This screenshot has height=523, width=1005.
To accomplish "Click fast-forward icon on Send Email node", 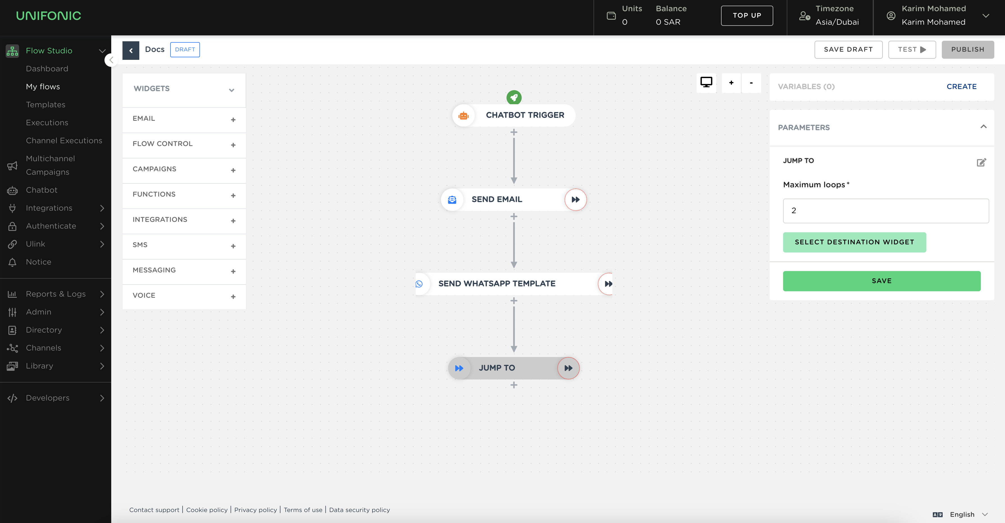I will tap(576, 199).
